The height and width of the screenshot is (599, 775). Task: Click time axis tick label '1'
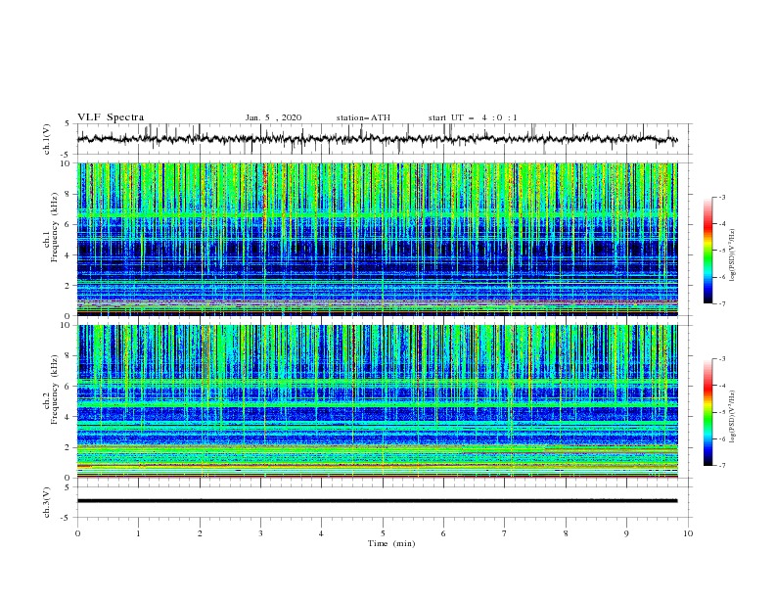(x=138, y=533)
